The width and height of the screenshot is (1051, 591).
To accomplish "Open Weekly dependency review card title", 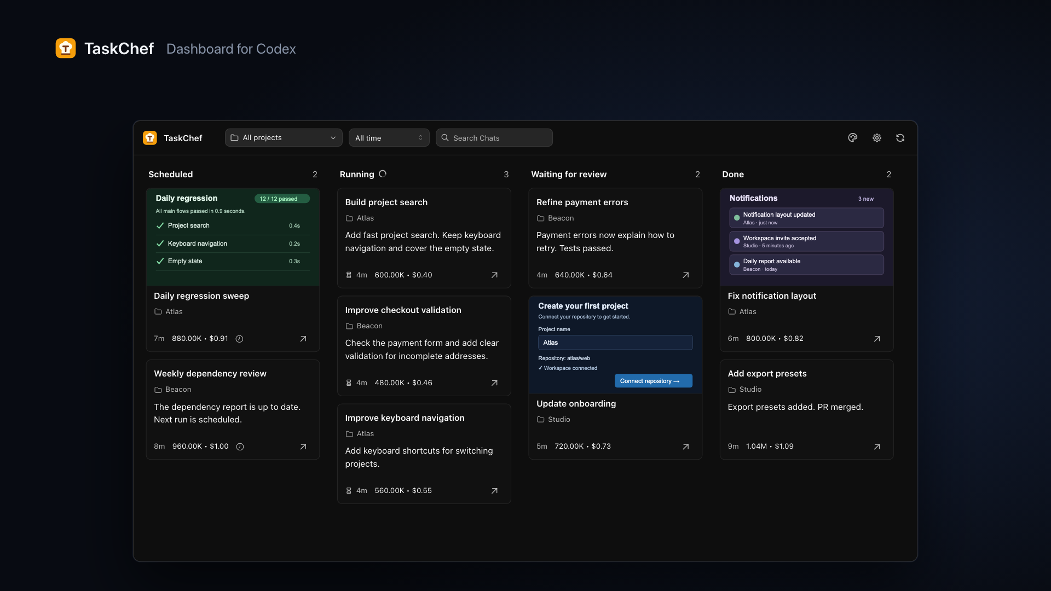I will (x=210, y=374).
